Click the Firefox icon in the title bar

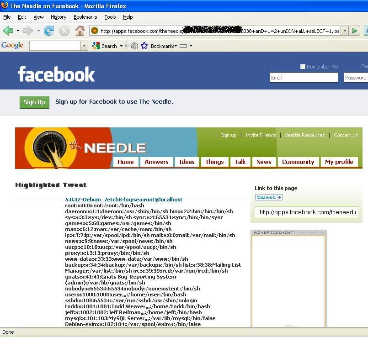[5, 5]
